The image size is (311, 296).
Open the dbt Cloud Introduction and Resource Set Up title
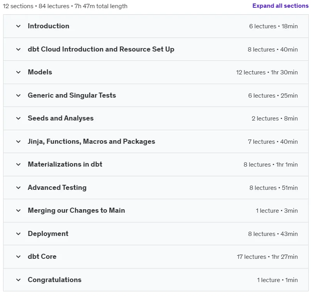pyautogui.click(x=101, y=49)
